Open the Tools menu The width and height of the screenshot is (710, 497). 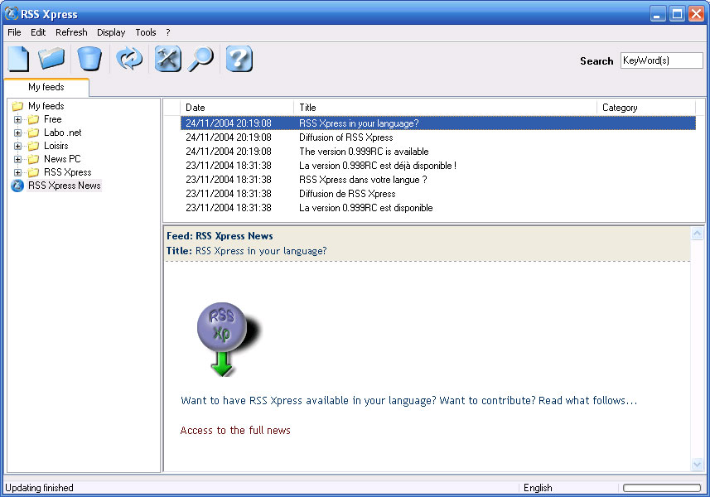[146, 32]
